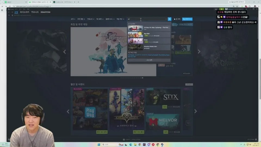Expand the sixth store nav dropdown
Screen dimensions: 261x147
[120, 19]
